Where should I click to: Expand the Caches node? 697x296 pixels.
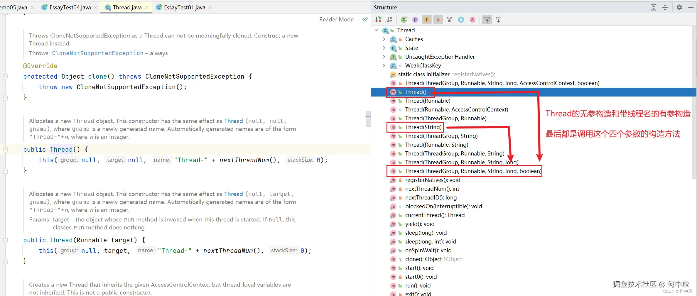click(384, 39)
